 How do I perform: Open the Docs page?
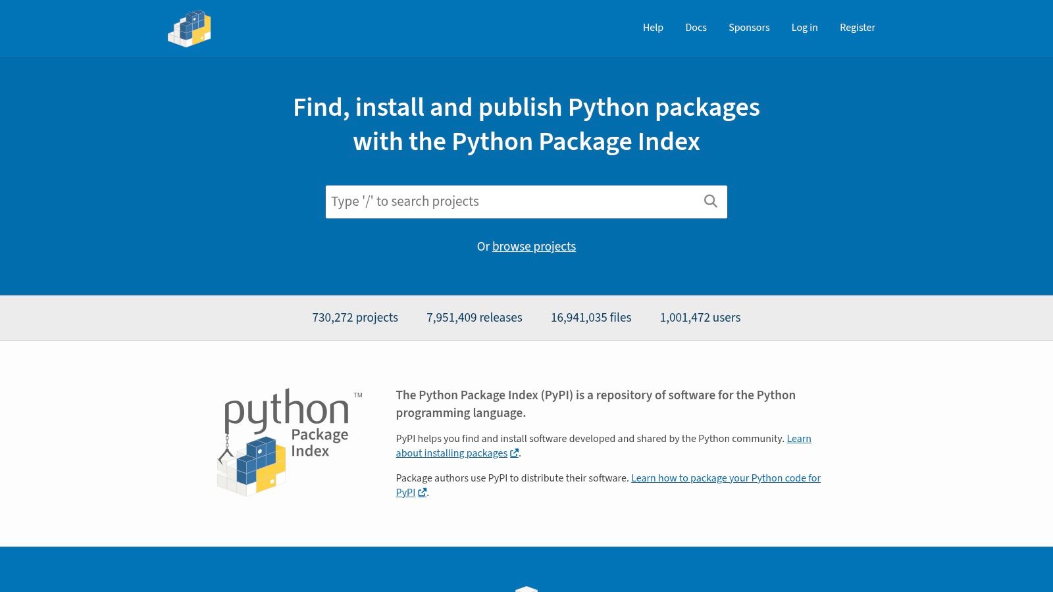696,28
